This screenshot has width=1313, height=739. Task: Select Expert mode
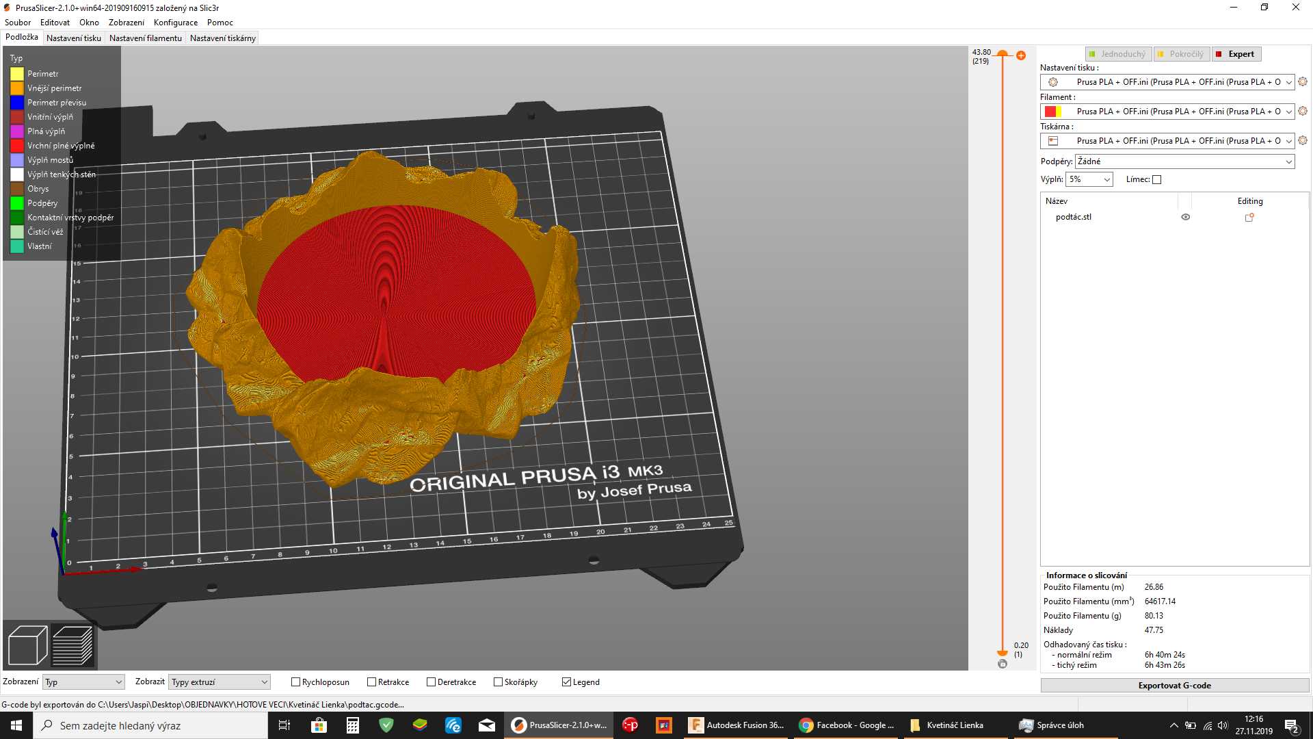pyautogui.click(x=1236, y=54)
